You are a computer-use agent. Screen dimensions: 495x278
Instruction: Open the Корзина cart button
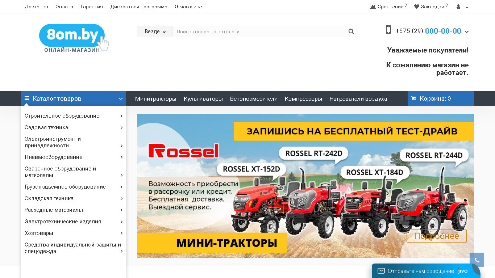tap(441, 98)
